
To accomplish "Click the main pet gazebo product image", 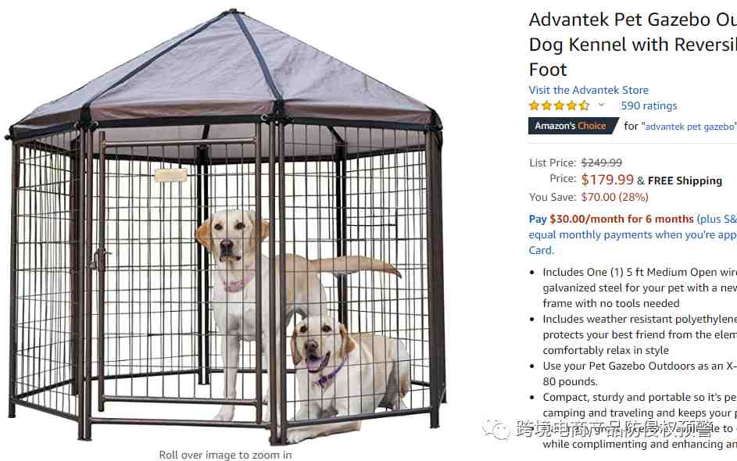I will click(224, 227).
